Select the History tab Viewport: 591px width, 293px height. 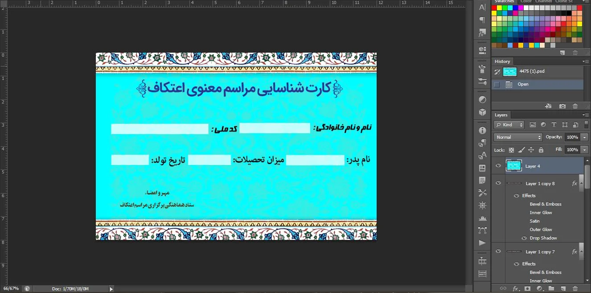(x=502, y=62)
